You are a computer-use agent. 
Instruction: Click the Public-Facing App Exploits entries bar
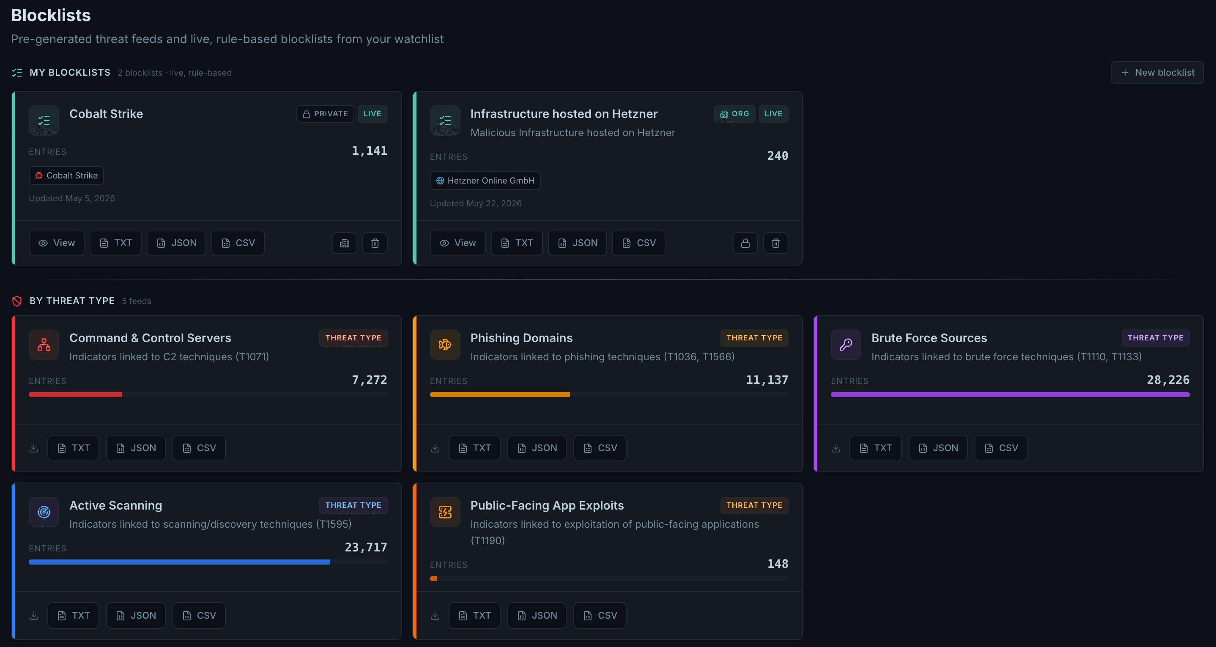(609, 578)
